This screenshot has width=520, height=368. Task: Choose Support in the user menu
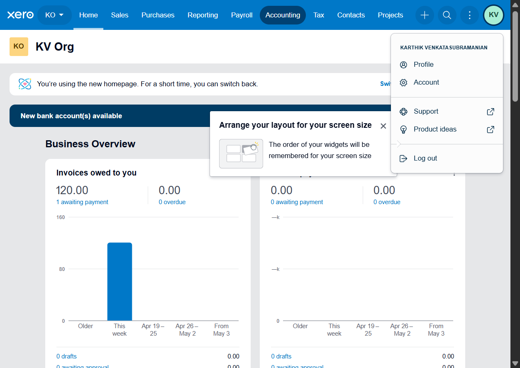(447, 112)
